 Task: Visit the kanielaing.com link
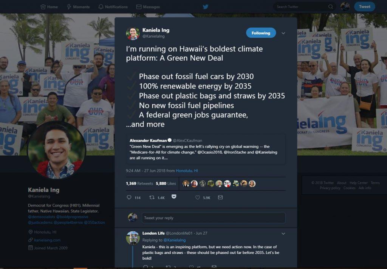tap(47, 240)
